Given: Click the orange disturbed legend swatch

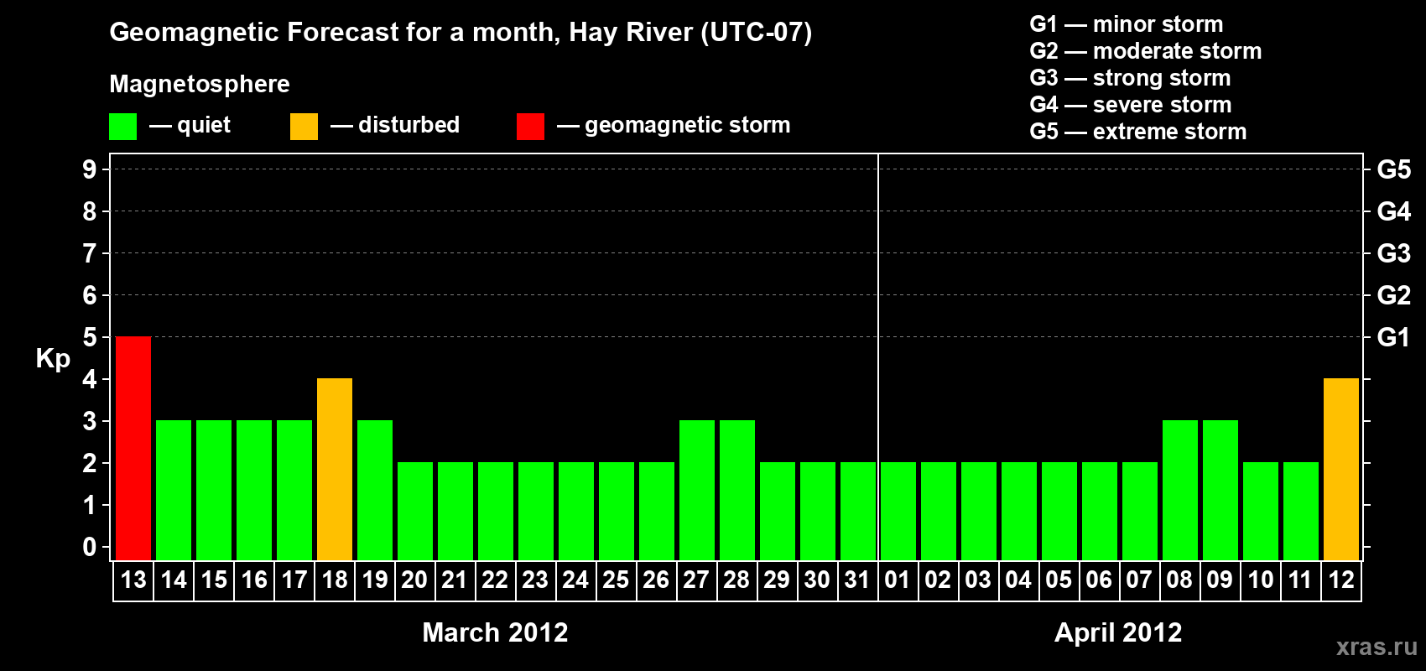Looking at the screenshot, I should tap(304, 127).
